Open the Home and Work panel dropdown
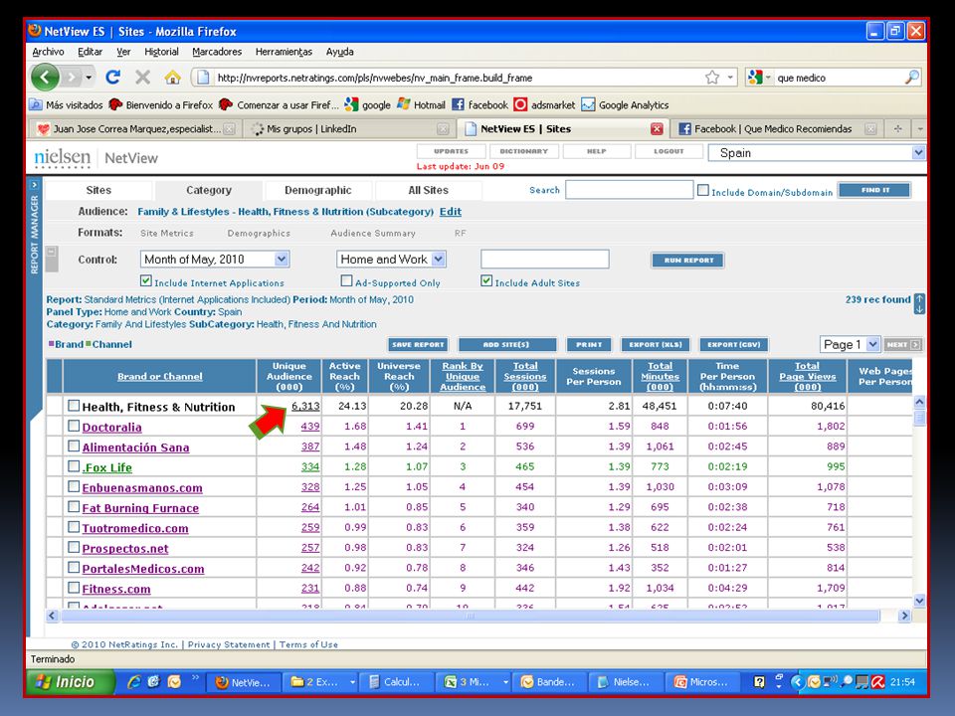 [392, 260]
